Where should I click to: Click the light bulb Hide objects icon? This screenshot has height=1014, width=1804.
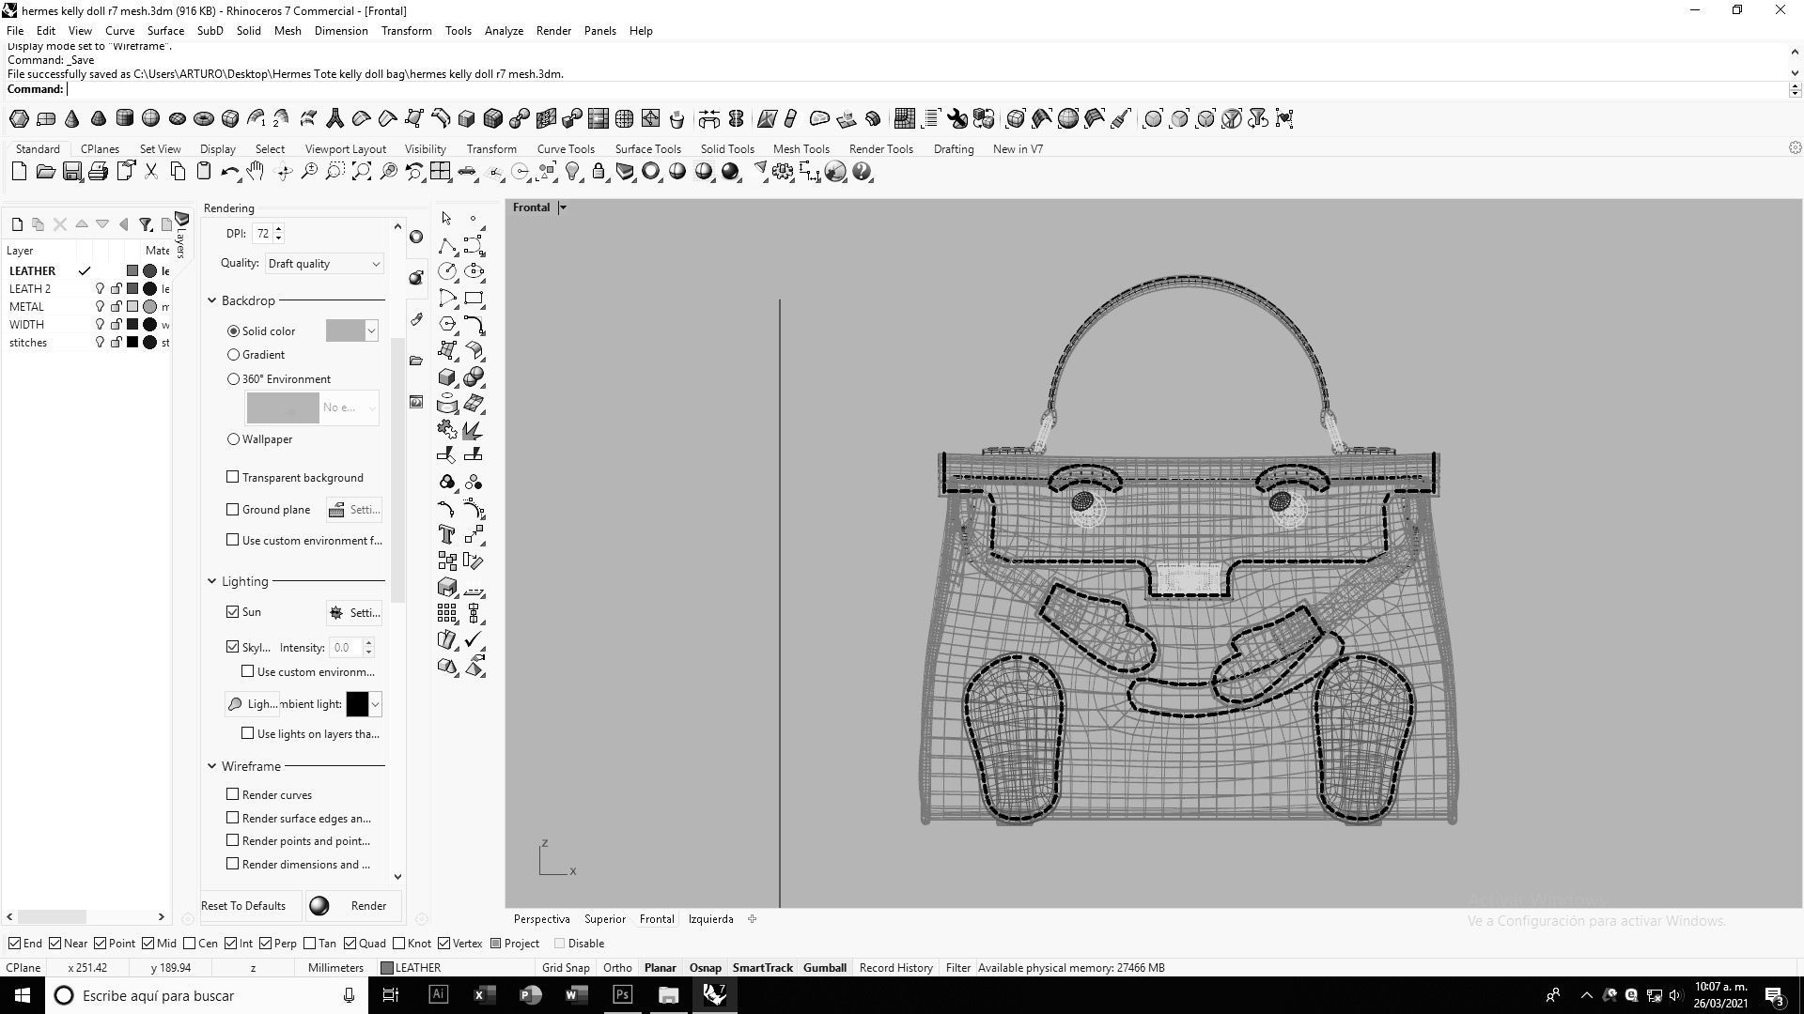click(x=572, y=172)
